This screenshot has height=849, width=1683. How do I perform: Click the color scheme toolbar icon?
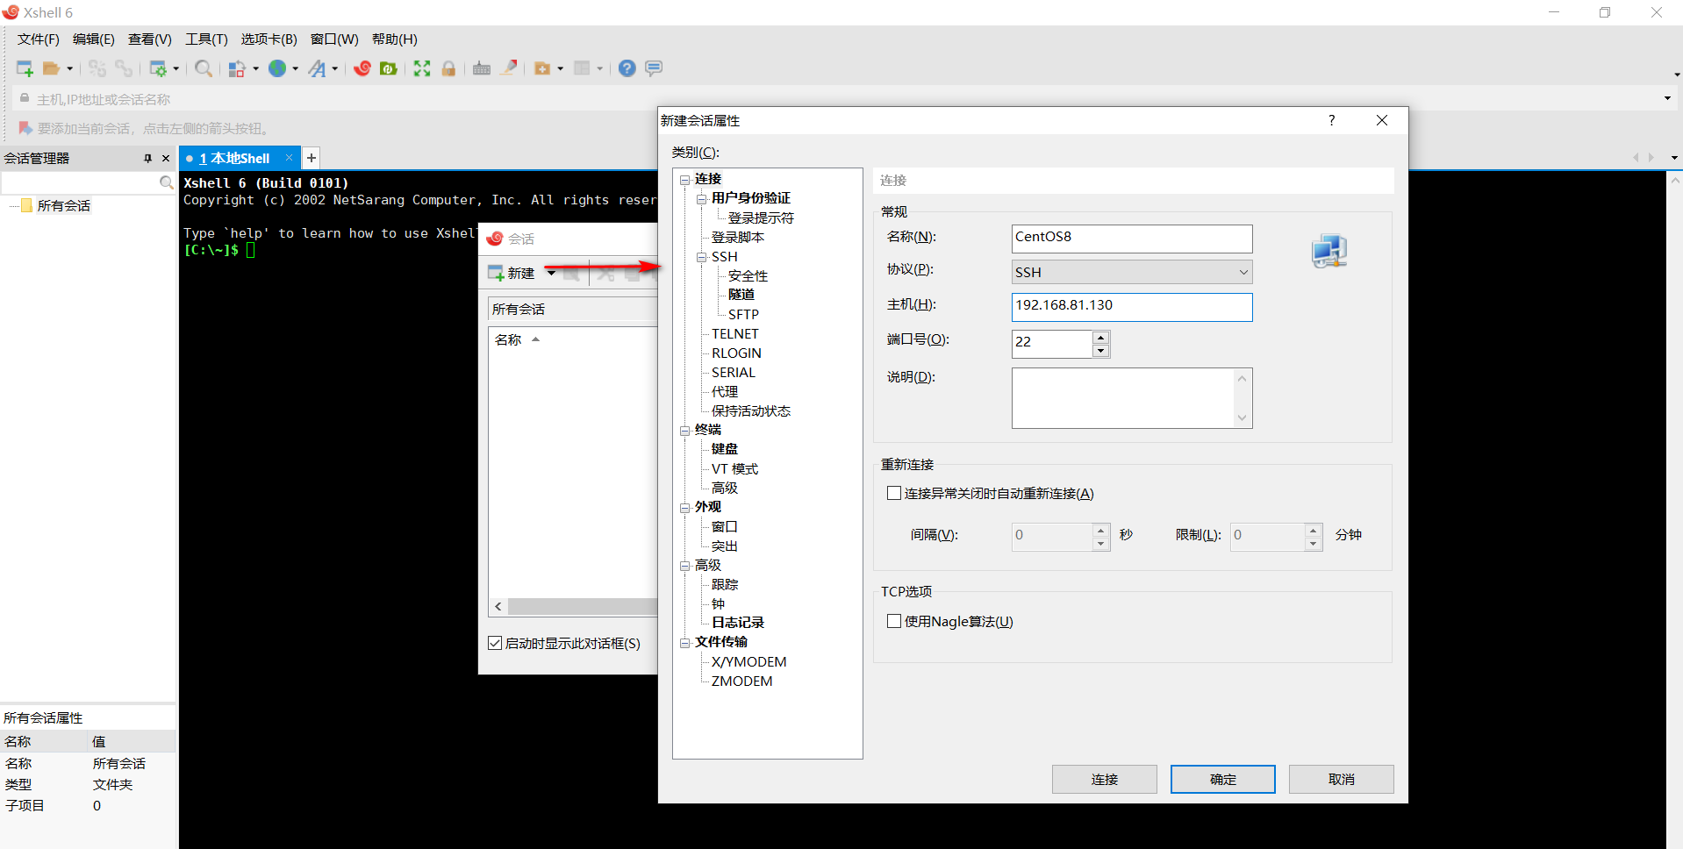pyautogui.click(x=237, y=68)
